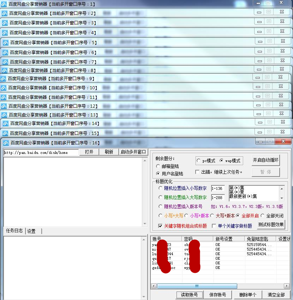Load accounts with the 读取账号 button
The width and height of the screenshot is (293, 300).
pos(190,295)
